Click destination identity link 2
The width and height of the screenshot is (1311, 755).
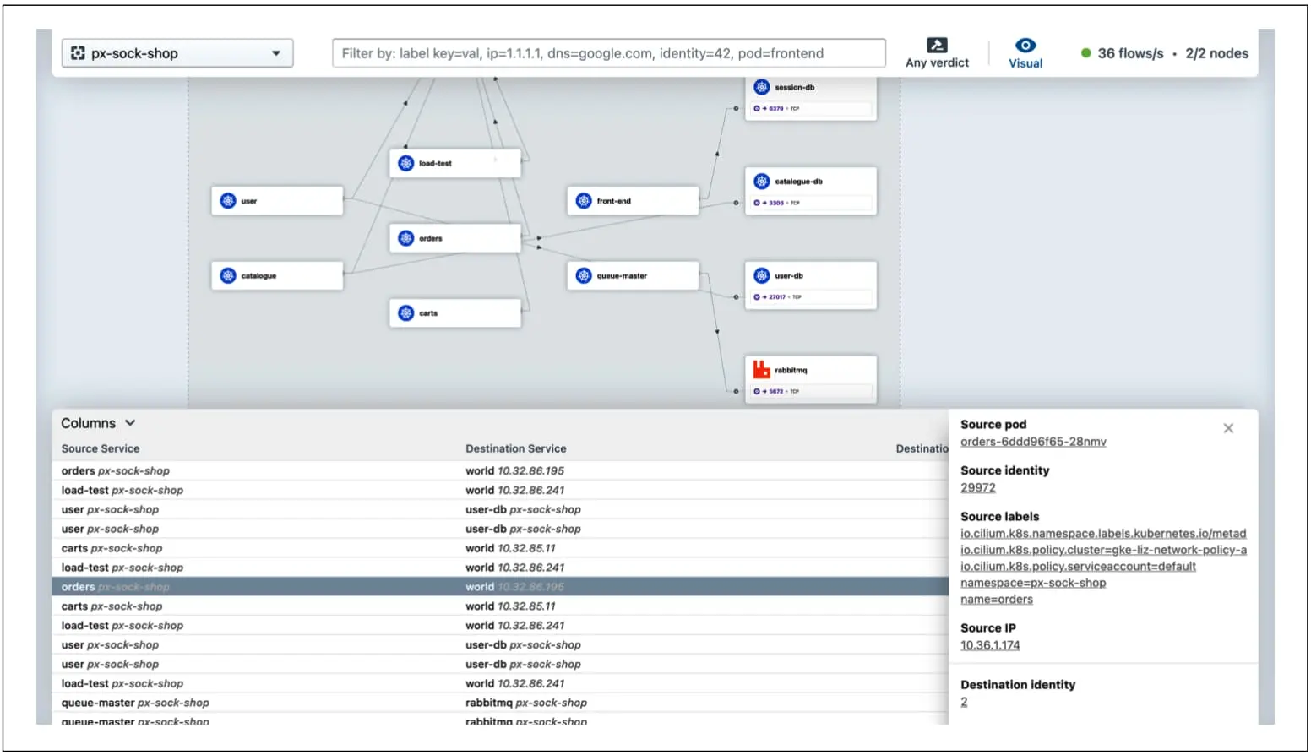coord(964,703)
